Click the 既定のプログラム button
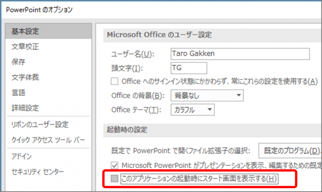The height and width of the screenshot is (192, 322). (290, 151)
